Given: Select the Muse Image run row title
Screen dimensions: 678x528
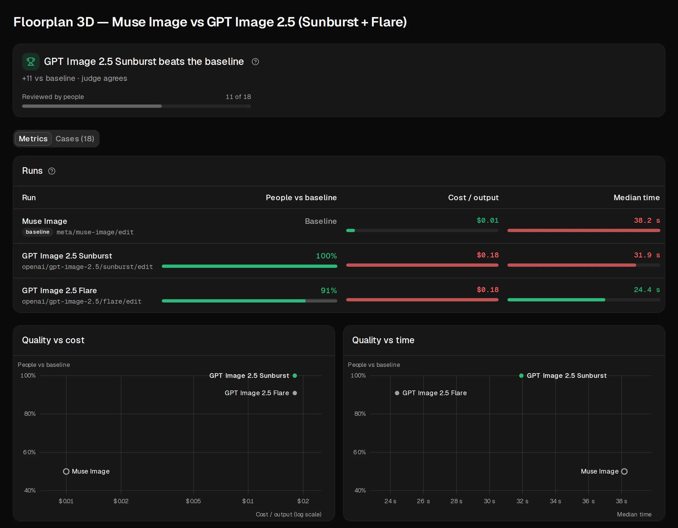Looking at the screenshot, I should tap(45, 221).
